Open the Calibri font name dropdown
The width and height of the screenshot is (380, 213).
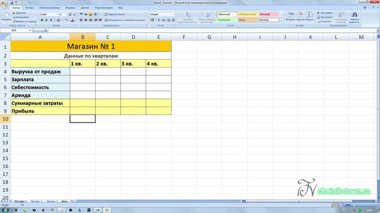(58, 14)
